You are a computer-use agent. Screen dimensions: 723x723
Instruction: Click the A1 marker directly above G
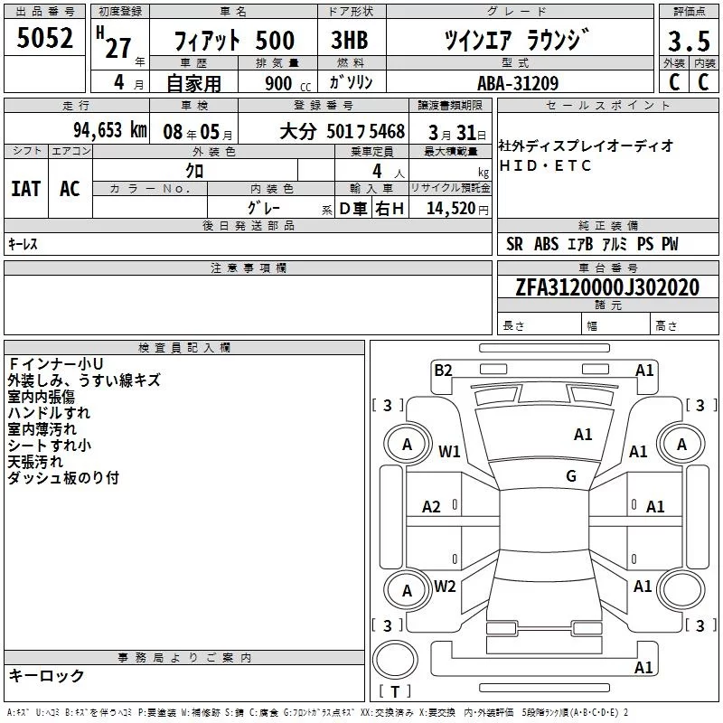(583, 435)
